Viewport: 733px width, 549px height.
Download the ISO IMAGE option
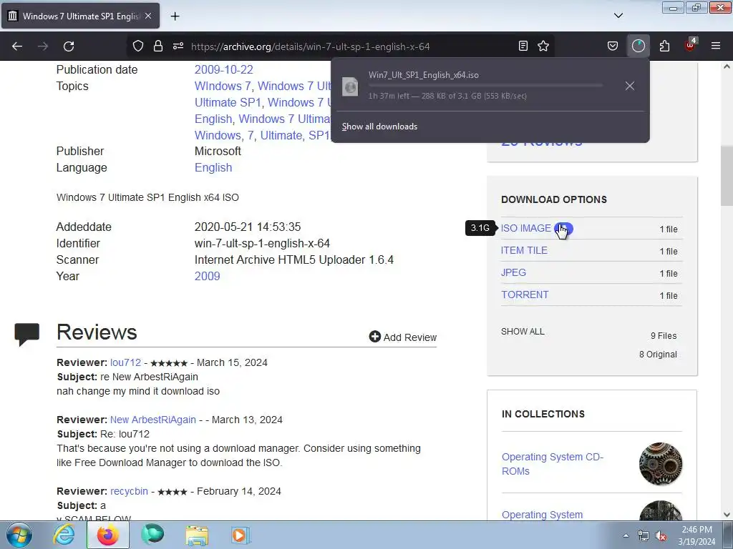click(526, 228)
